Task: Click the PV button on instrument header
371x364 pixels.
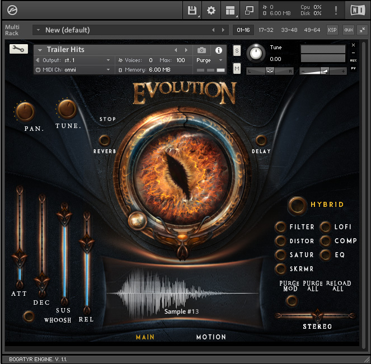Action: coord(353,68)
